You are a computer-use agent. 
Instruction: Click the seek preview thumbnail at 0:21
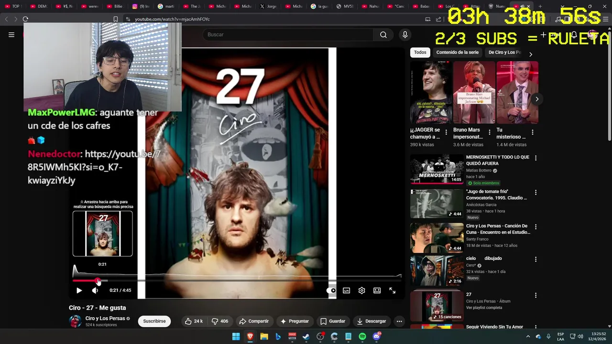(x=102, y=234)
